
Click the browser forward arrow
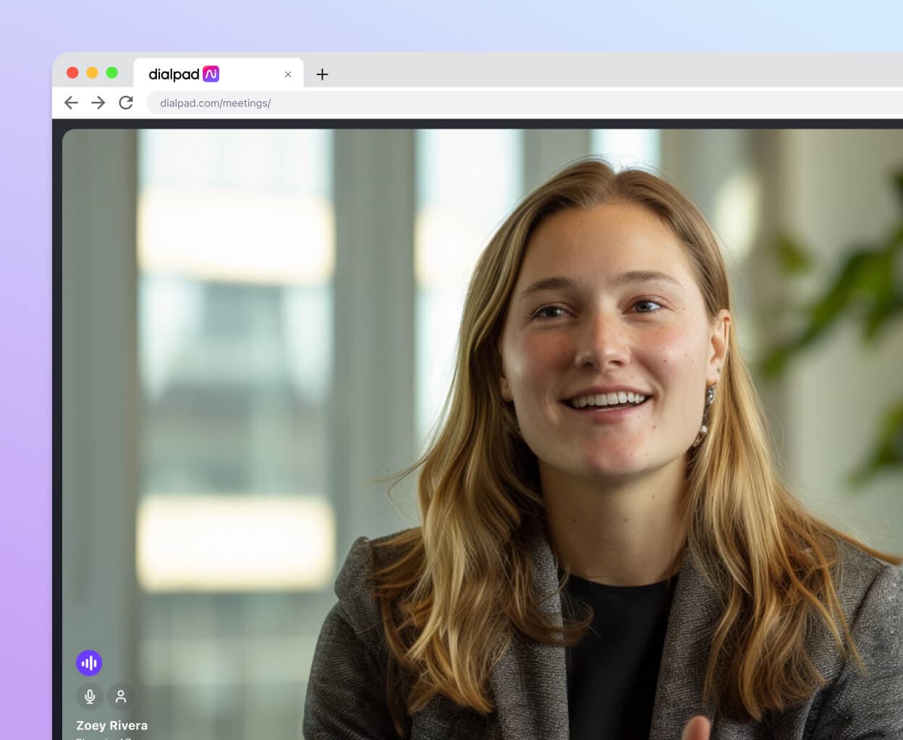98,103
